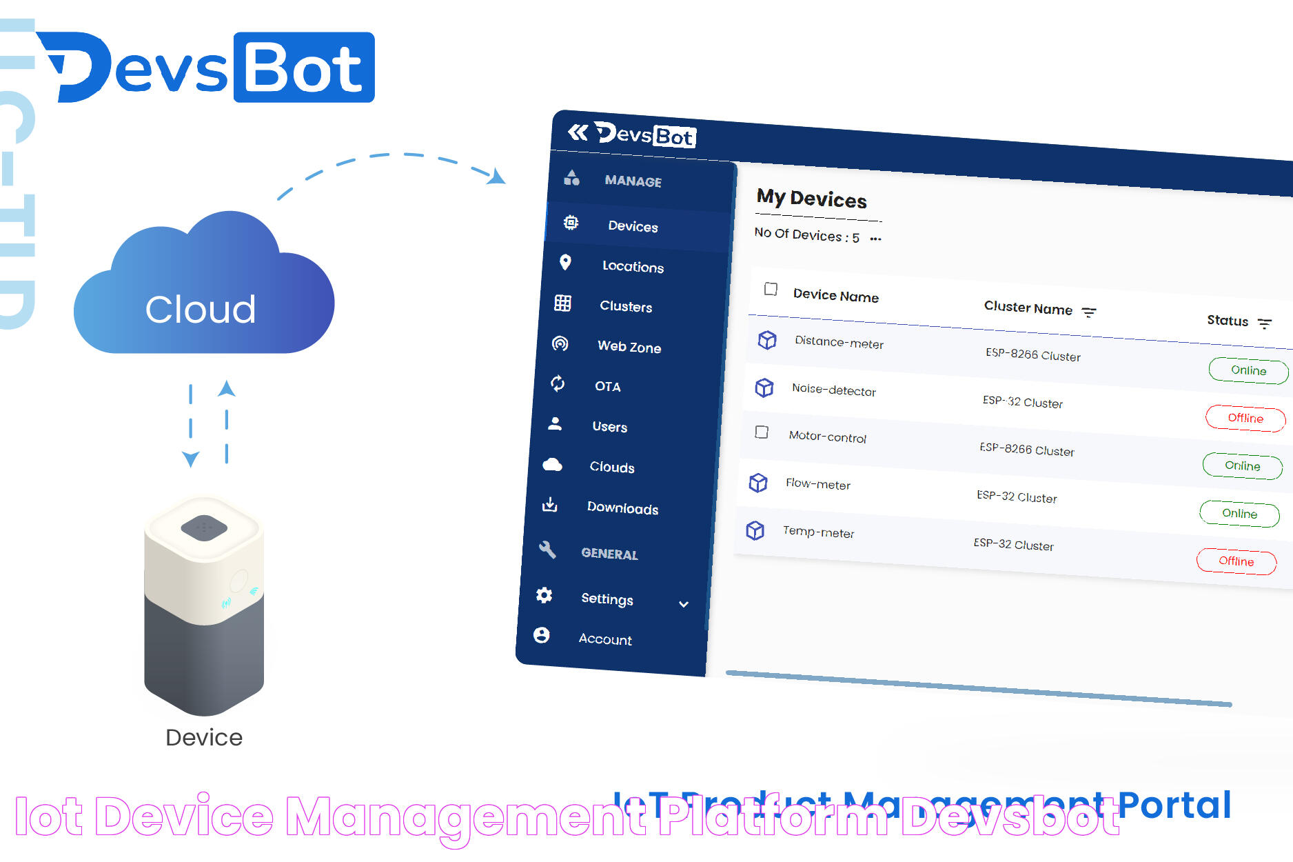1293x862 pixels.
Task: Open the Locations menu item
Action: (x=633, y=266)
